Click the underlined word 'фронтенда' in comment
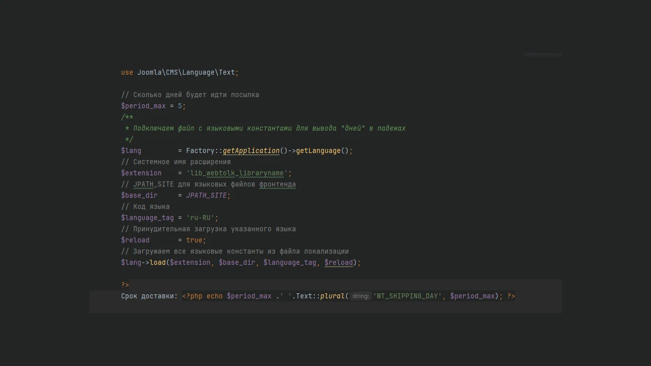This screenshot has width=651, height=366. click(277, 184)
